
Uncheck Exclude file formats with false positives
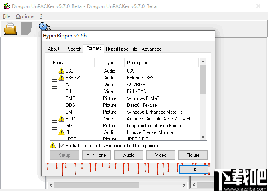point(62,146)
